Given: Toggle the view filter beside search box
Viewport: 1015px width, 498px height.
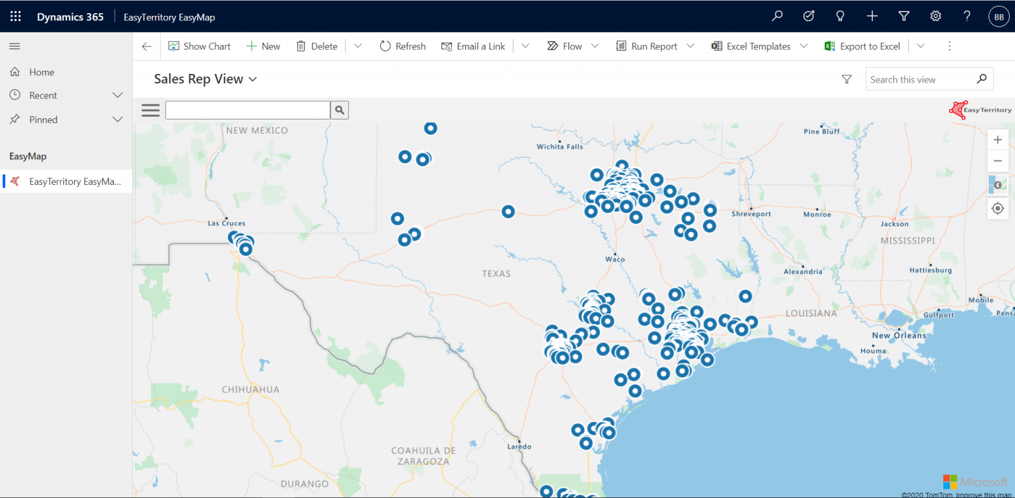Looking at the screenshot, I should tap(846, 79).
